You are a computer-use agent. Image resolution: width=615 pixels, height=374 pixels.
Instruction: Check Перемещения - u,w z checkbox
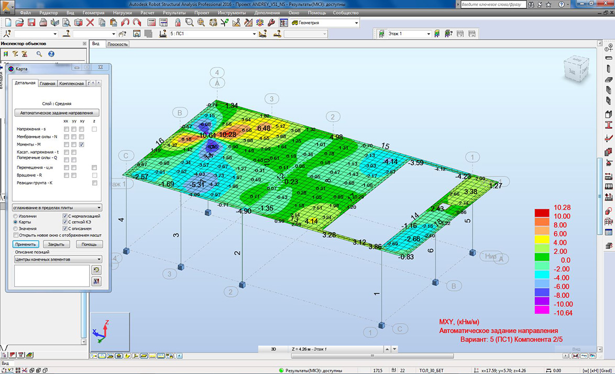click(94, 168)
